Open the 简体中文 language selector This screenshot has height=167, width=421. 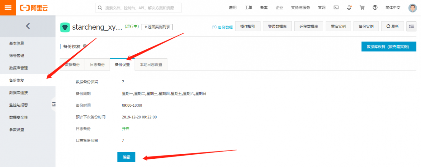(x=393, y=8)
